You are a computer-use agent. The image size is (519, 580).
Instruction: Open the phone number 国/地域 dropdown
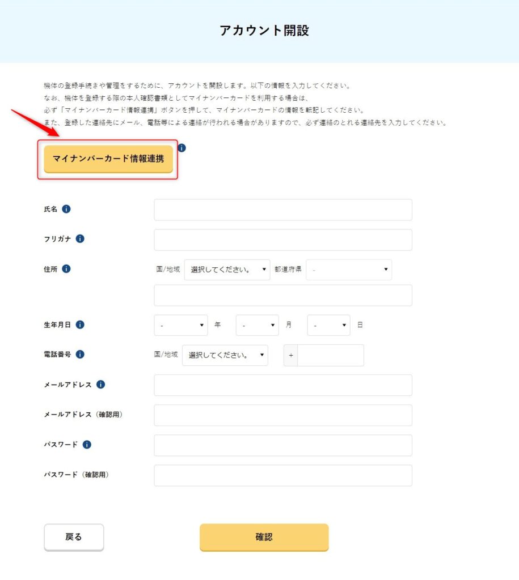coord(225,355)
